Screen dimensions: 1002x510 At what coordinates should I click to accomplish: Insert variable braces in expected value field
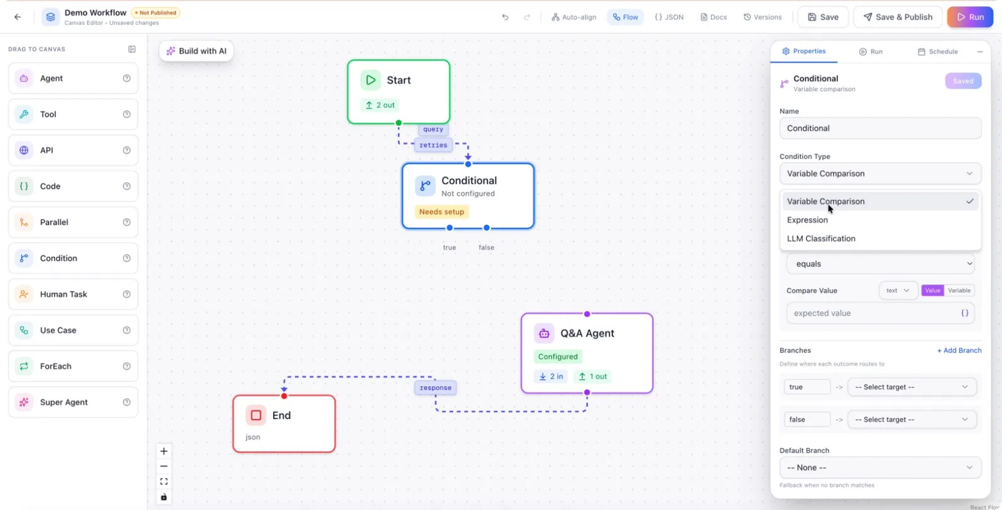coord(965,313)
